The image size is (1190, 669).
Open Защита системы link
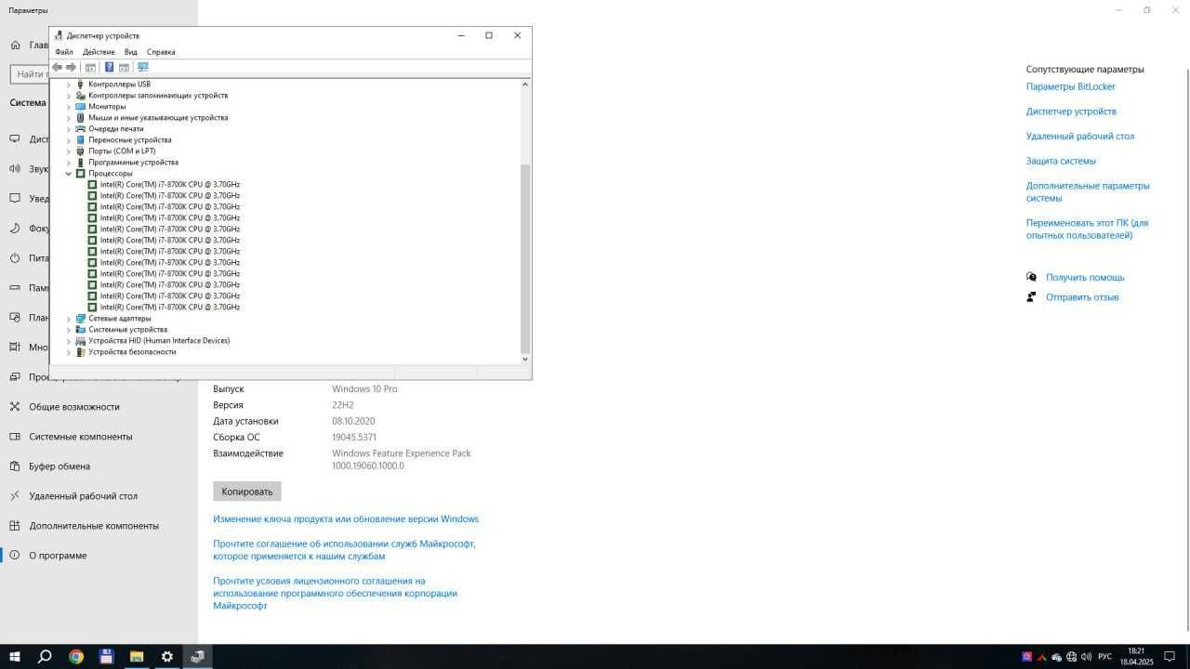pos(1061,162)
